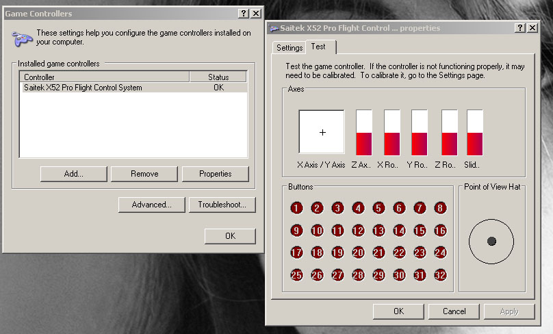553x334 pixels.
Task: Click button indicator 3
Action: click(x=337, y=208)
